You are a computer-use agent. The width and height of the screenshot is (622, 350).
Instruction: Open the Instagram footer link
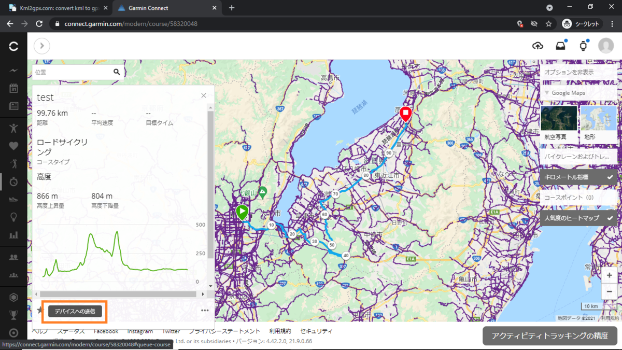(140, 331)
